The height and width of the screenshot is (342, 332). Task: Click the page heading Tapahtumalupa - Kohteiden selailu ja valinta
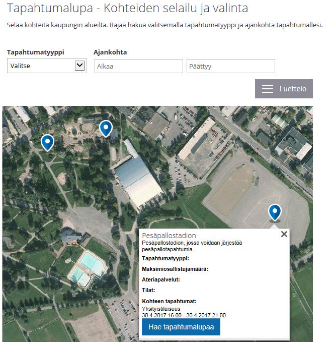click(x=127, y=8)
